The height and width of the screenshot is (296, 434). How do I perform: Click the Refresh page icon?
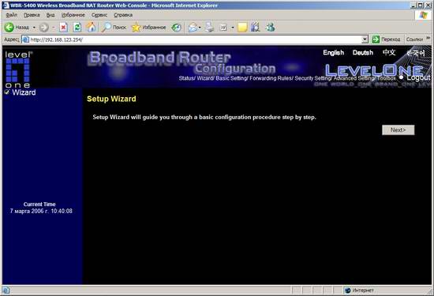[x=77, y=27]
